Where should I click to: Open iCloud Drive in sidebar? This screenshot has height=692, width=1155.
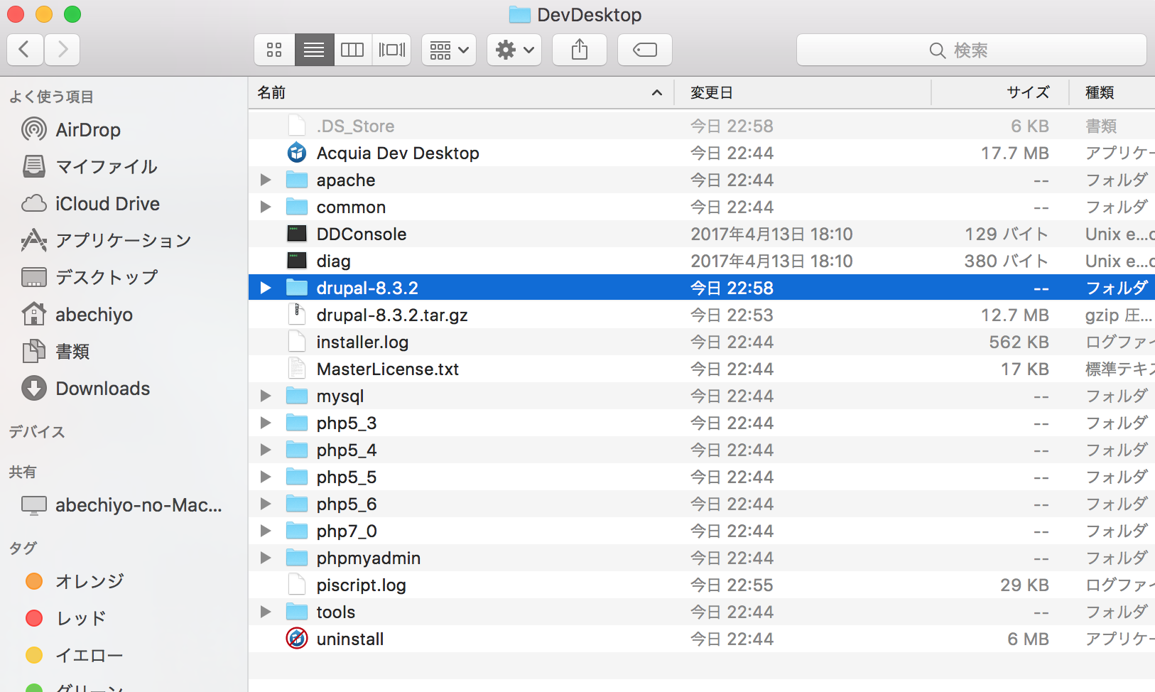(x=107, y=204)
